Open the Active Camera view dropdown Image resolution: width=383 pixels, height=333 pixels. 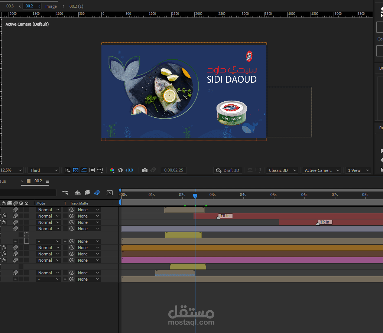(322, 170)
